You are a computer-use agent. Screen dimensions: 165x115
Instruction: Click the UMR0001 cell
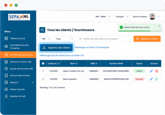pos(94,71)
